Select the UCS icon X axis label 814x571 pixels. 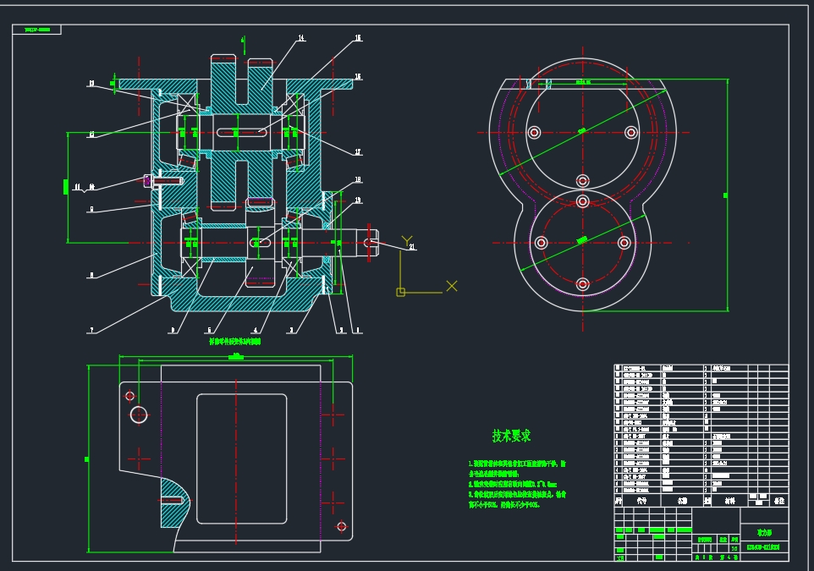(452, 286)
